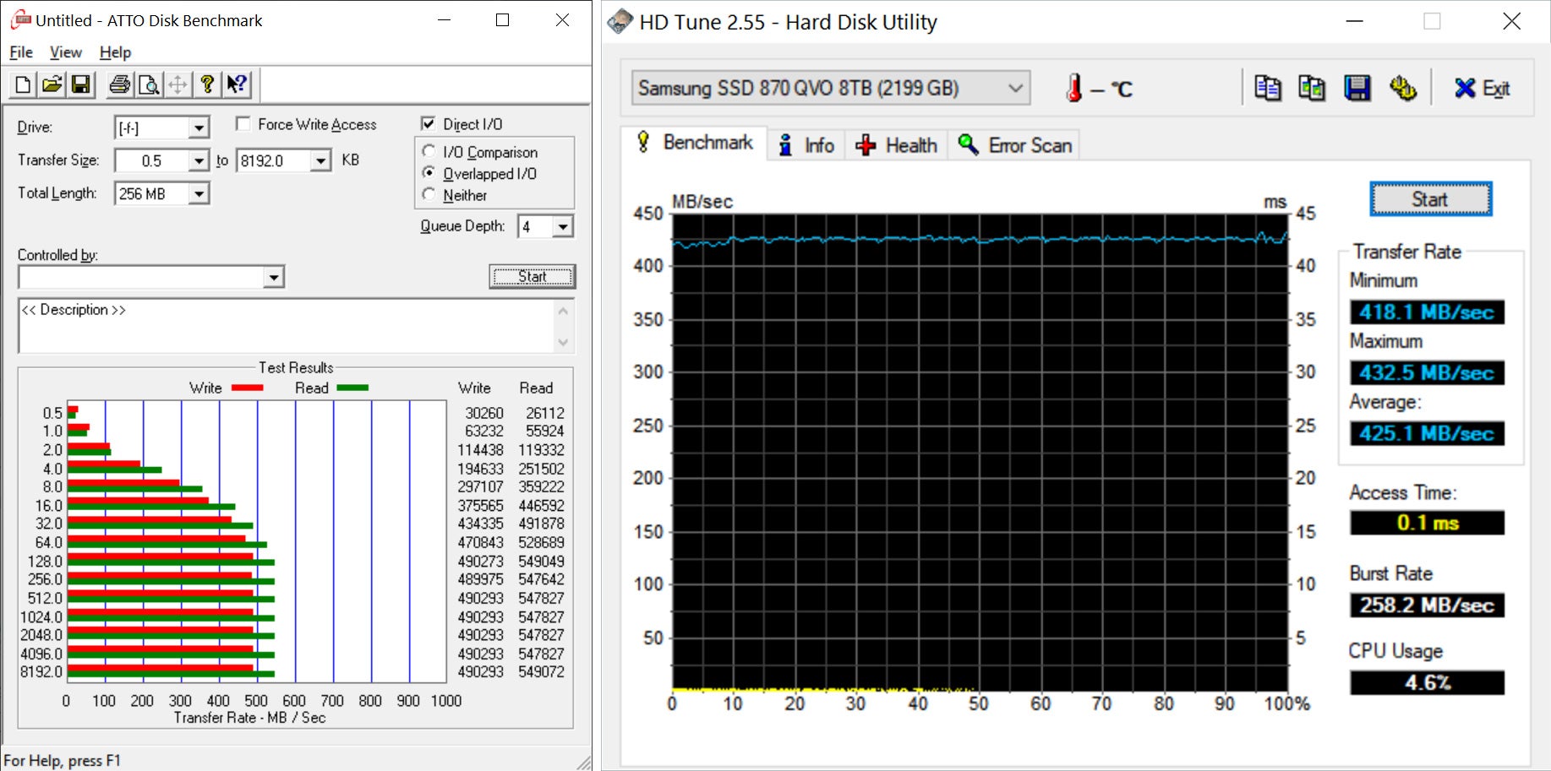
Task: Open Print Preview icon in ATTO toolbar
Action: [x=149, y=84]
